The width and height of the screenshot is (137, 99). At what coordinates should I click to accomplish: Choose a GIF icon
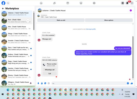click(x=49, y=83)
